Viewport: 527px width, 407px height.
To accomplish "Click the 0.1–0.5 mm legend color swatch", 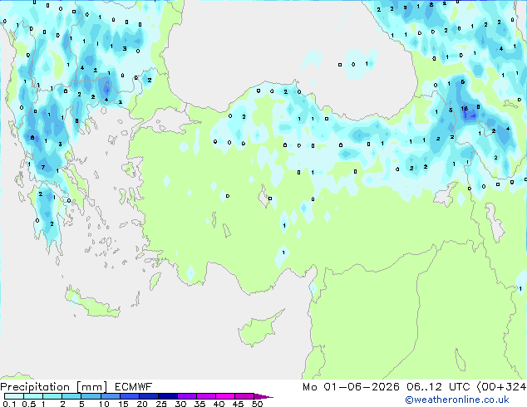I will coord(14,396).
